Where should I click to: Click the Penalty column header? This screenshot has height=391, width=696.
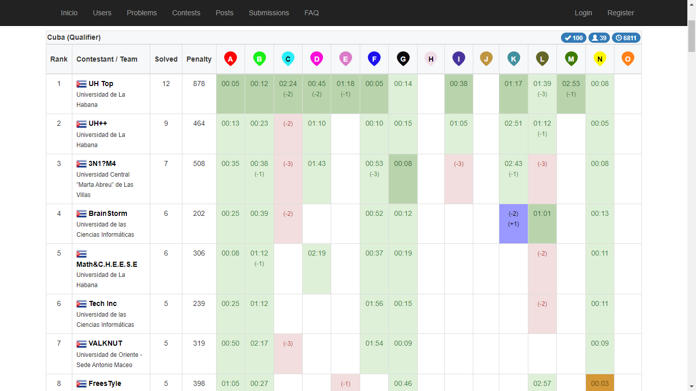(x=199, y=59)
